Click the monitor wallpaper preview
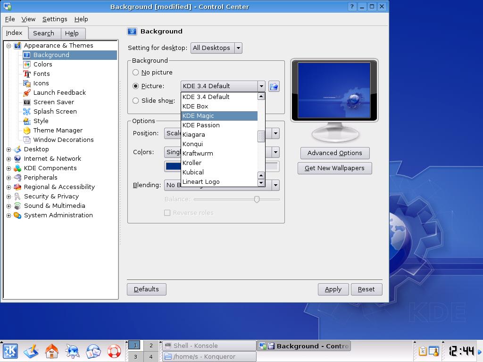483x362 pixels. tap(334, 90)
